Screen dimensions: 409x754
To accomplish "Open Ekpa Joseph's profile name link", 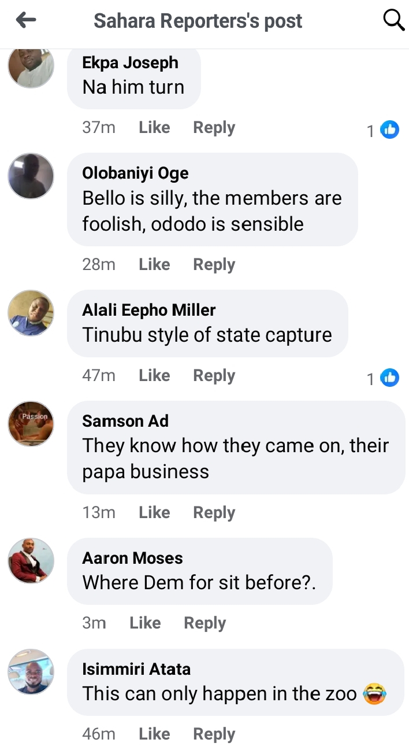I will coord(130,62).
